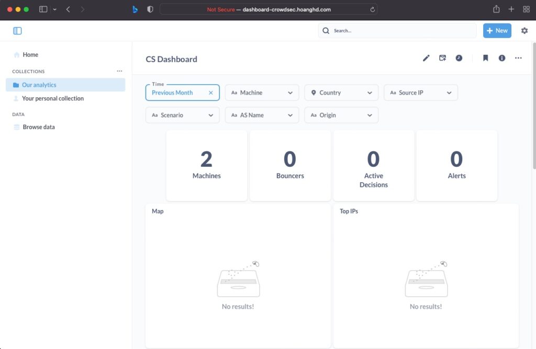Go to Home in sidebar
The height and width of the screenshot is (349, 536).
click(65, 54)
